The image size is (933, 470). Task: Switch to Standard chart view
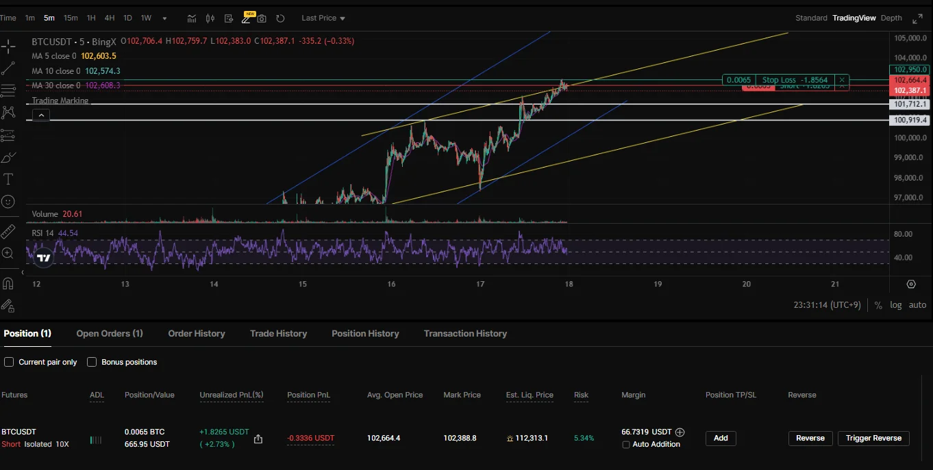[x=811, y=18]
